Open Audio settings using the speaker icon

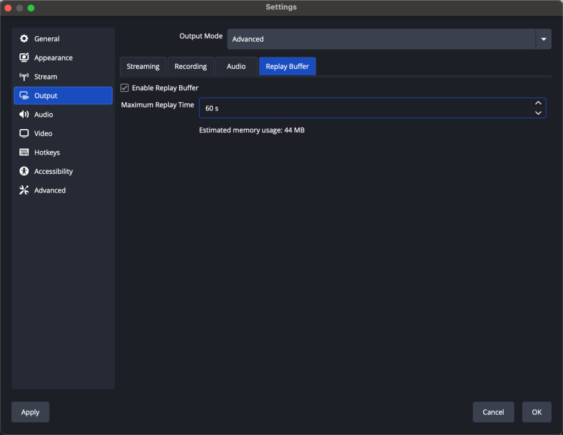24,114
